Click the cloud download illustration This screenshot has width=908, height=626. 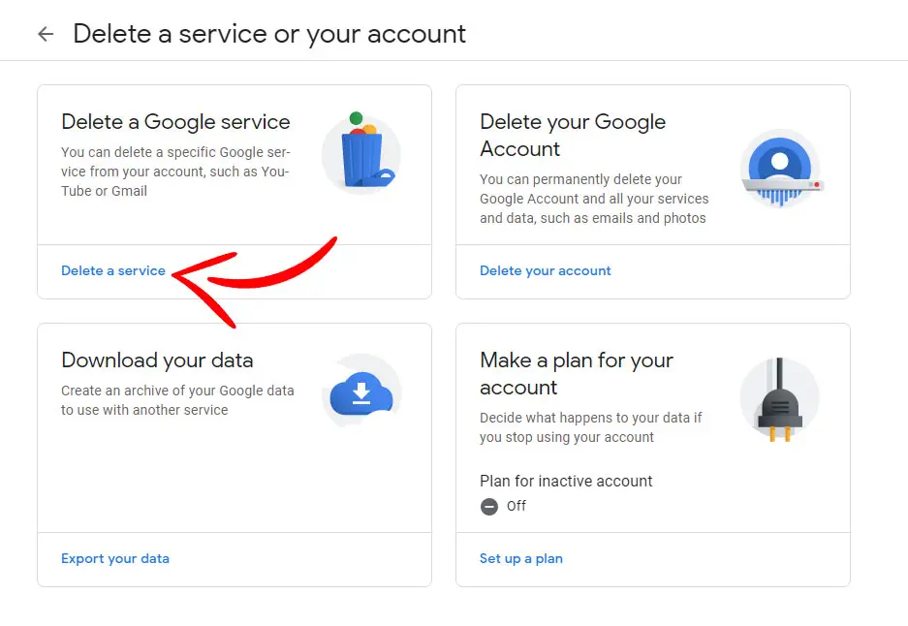tap(361, 393)
